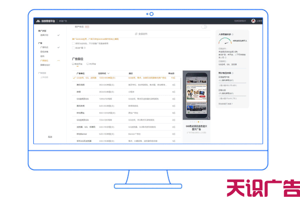
Task: Click the 描述 column header
Action: click(131, 73)
